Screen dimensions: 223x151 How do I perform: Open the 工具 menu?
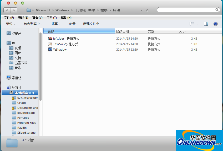(52, 18)
